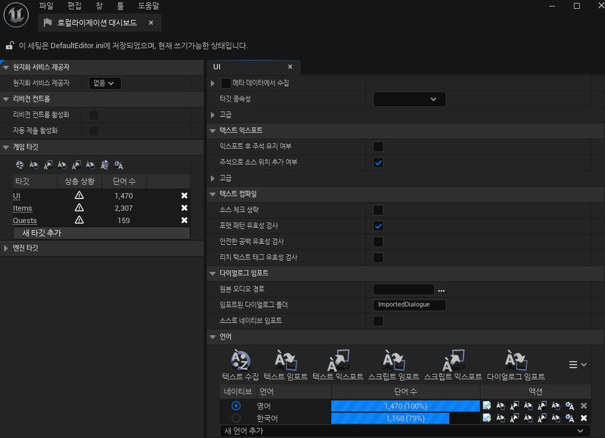Remove the 한국어 language with its X
Image resolution: width=605 pixels, height=438 pixels.
click(x=584, y=418)
